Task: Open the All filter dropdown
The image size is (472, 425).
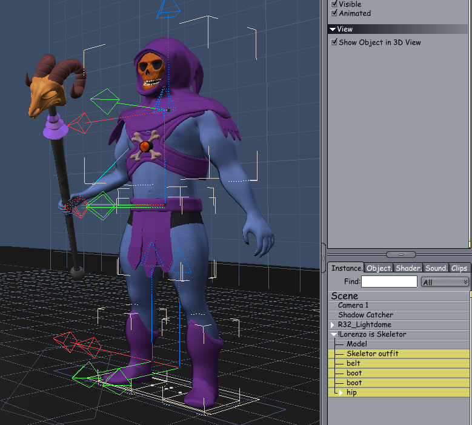Action: click(445, 282)
